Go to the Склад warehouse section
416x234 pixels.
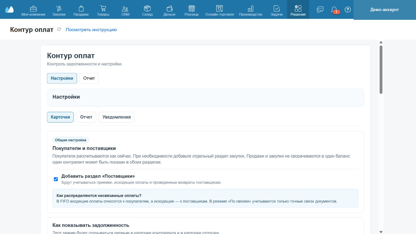(x=147, y=11)
